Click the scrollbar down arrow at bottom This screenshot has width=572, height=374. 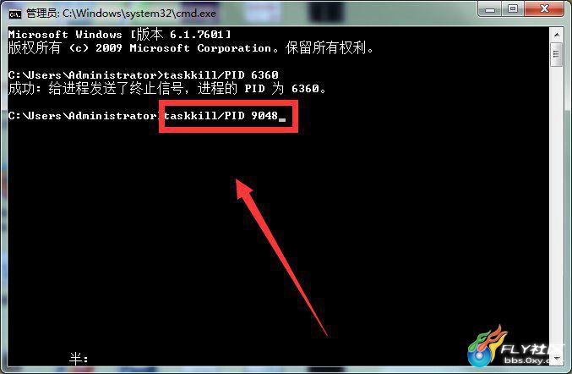(556, 359)
